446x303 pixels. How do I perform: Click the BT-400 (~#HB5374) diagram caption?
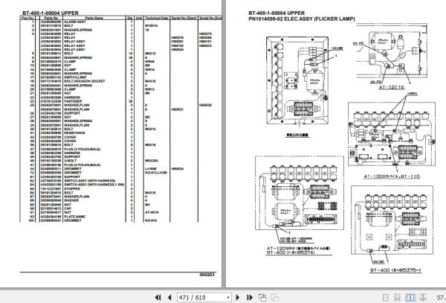[x=291, y=252]
